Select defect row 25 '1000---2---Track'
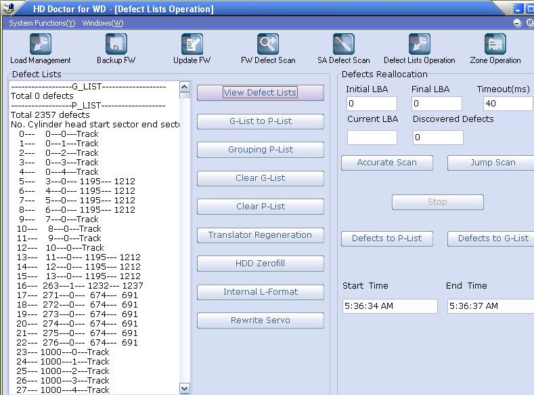534x395 pixels. coord(64,371)
